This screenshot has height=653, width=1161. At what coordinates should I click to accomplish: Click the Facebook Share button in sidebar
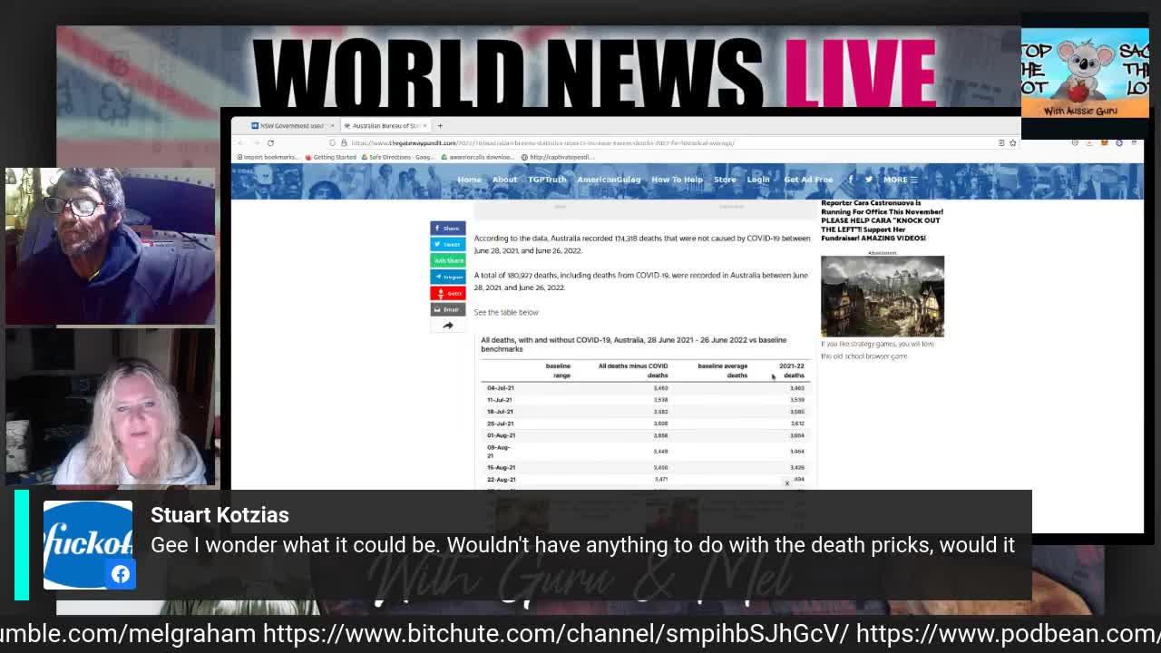(x=447, y=228)
